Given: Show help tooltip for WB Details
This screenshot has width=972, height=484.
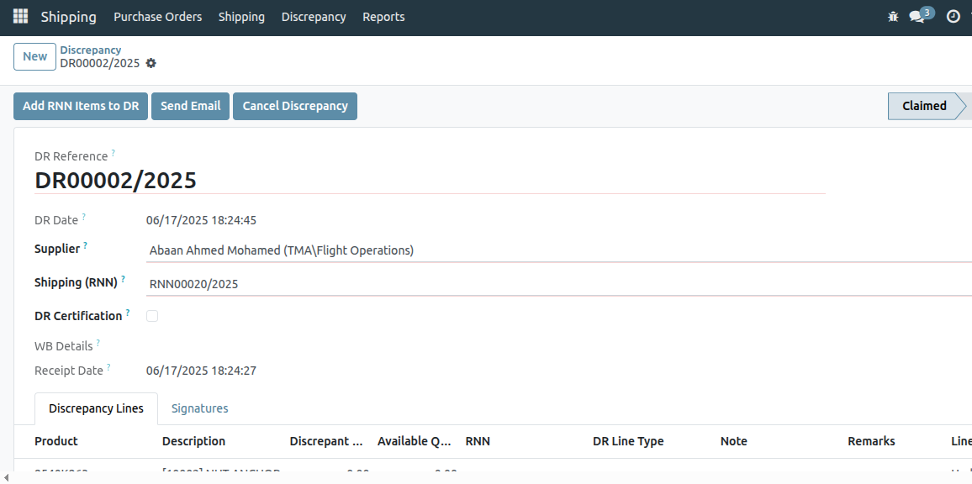Looking at the screenshot, I should 98,343.
